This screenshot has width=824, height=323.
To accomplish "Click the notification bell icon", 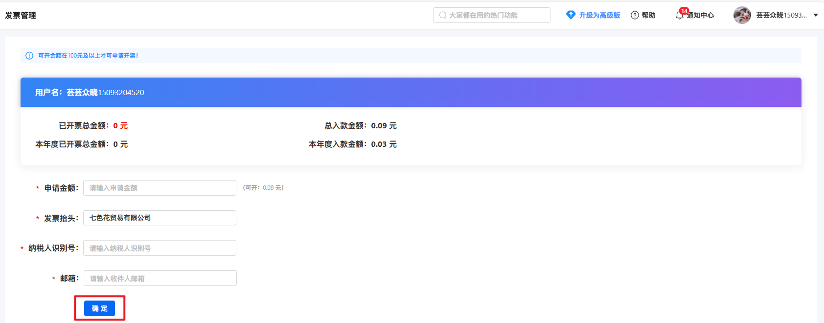I will click(679, 16).
